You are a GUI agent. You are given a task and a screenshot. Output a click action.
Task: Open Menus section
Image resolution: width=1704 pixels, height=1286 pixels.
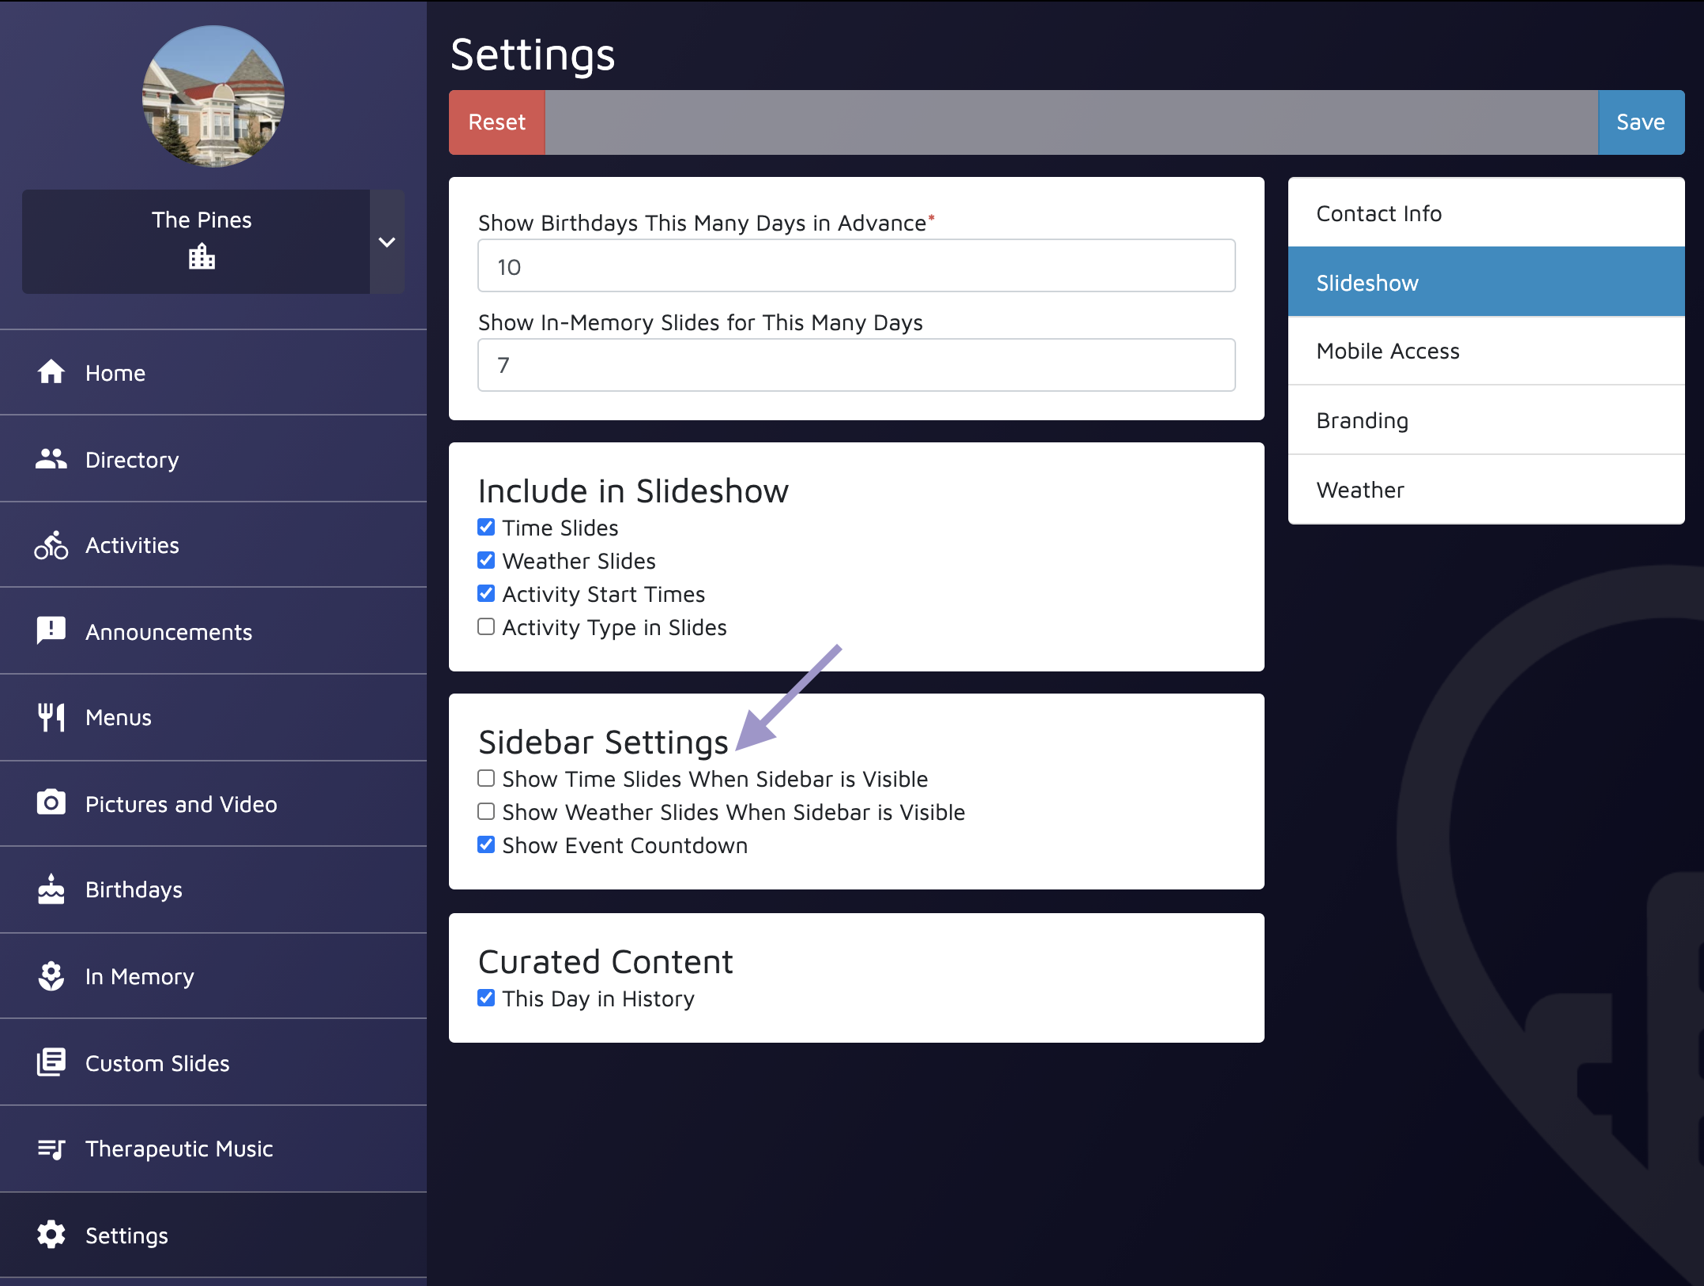(213, 717)
